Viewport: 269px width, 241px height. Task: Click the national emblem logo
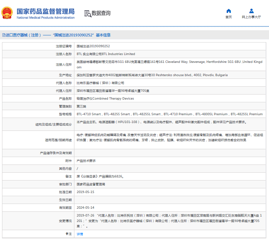[7, 13]
